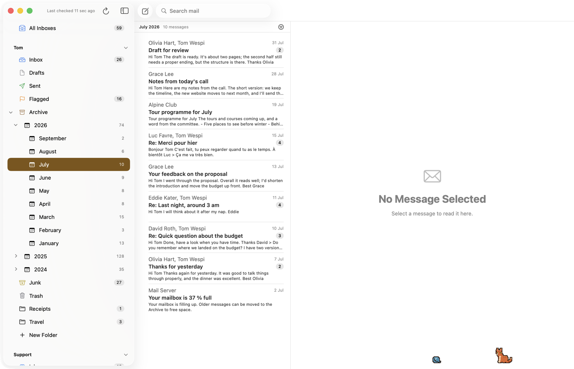Open the message list filter icon
The height and width of the screenshot is (369, 574).
pyautogui.click(x=281, y=27)
